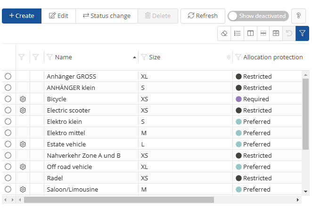The width and height of the screenshot is (312, 209).
Task: Click the horizontal scrollbar at table bottom
Action: click(x=118, y=200)
